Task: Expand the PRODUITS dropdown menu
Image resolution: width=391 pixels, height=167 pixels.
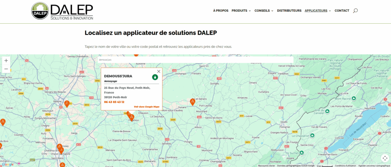Action: click(x=241, y=11)
